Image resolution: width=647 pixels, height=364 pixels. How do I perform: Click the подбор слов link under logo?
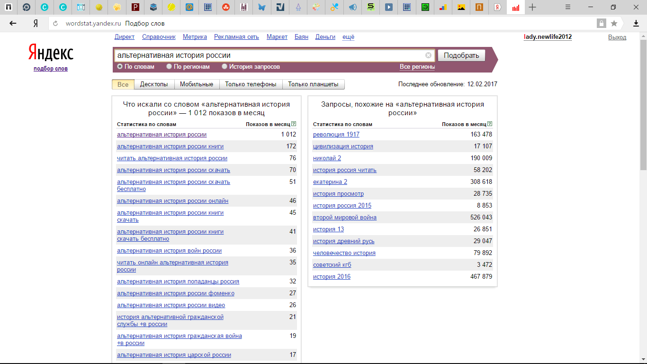51,69
